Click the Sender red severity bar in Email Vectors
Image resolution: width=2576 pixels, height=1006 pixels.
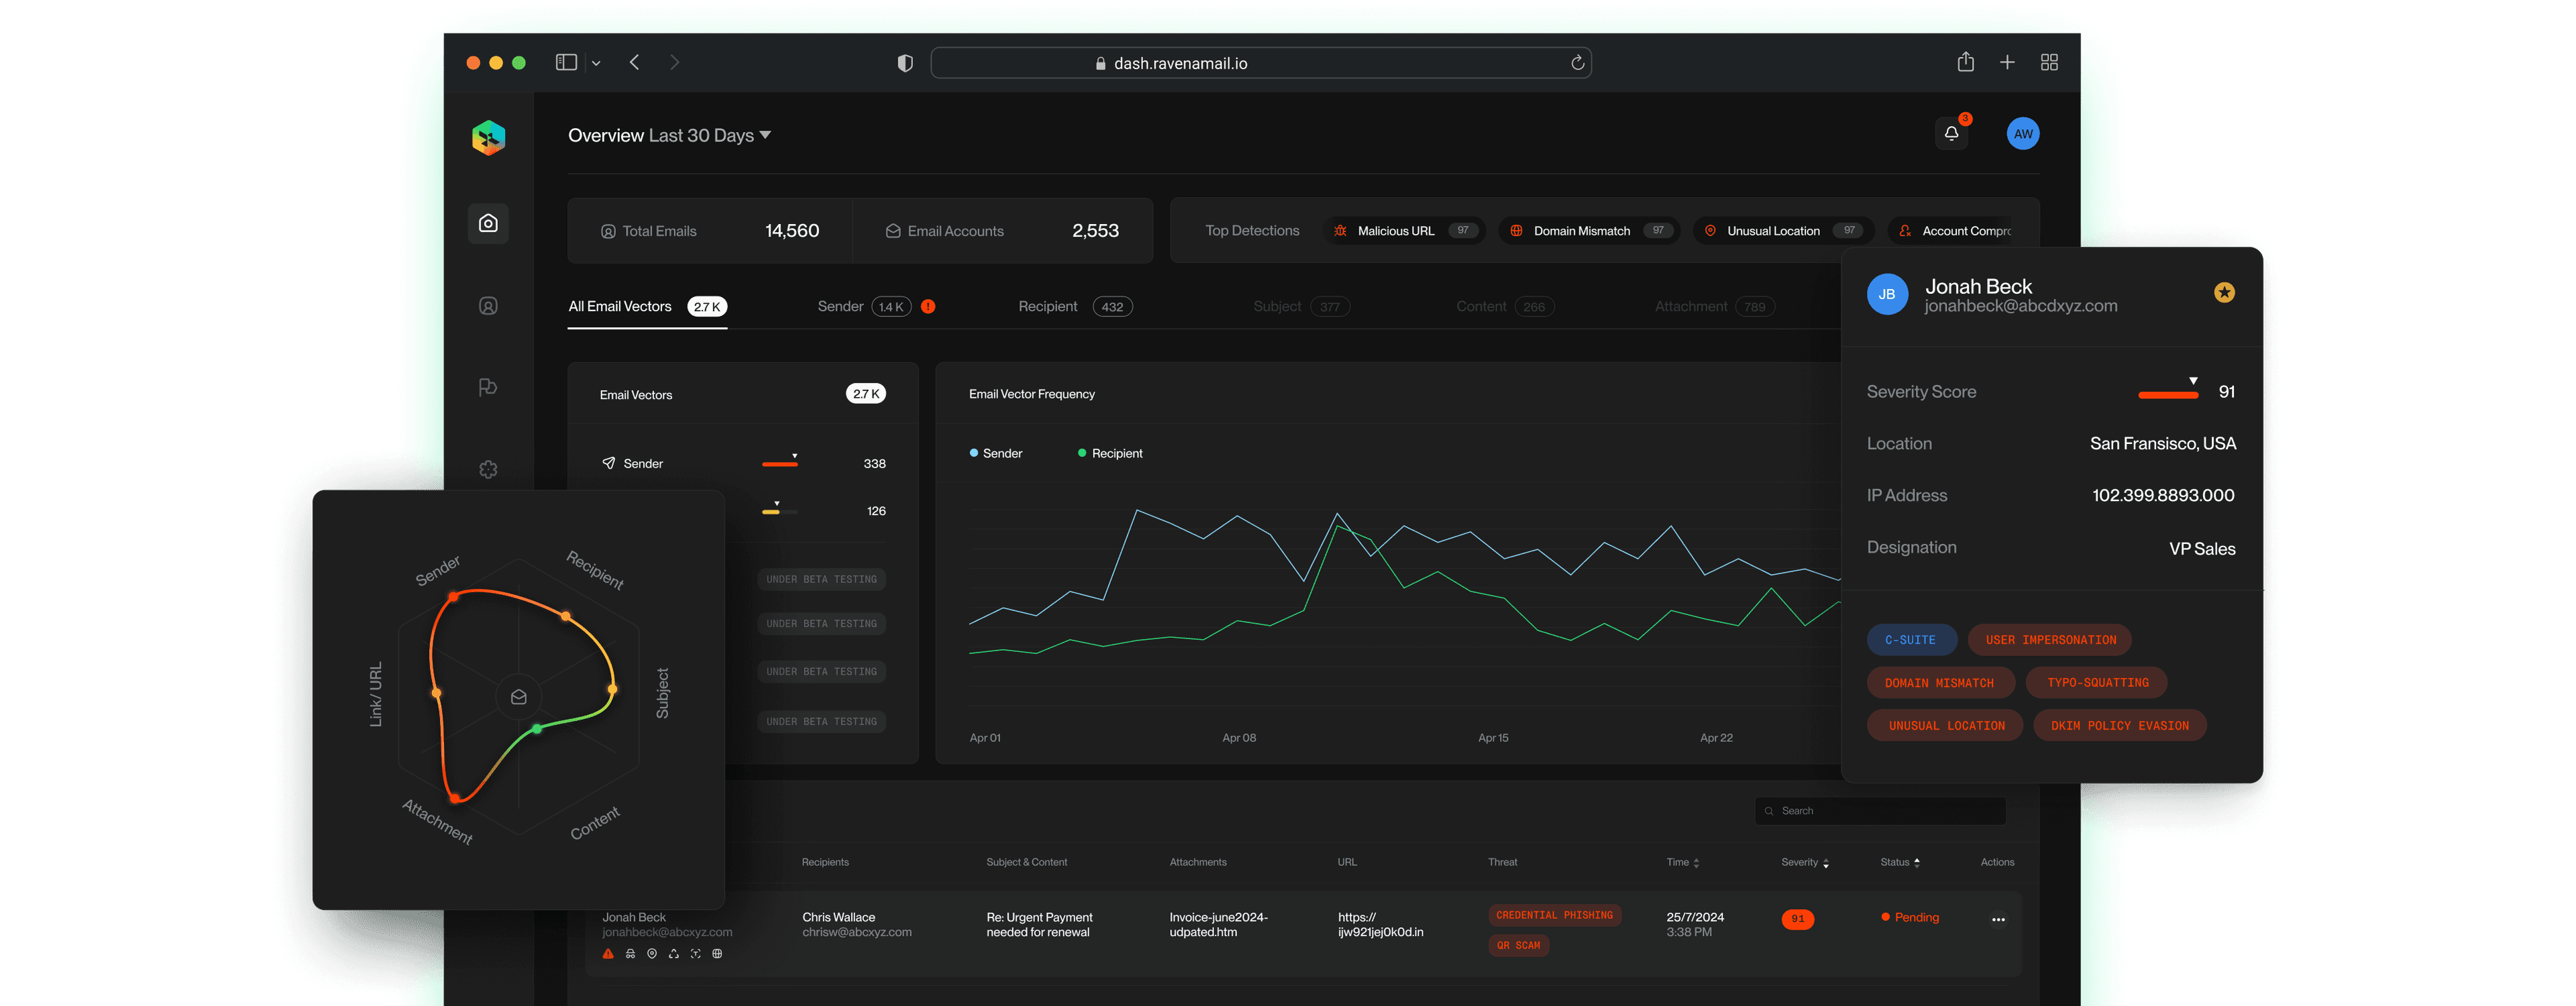[780, 464]
